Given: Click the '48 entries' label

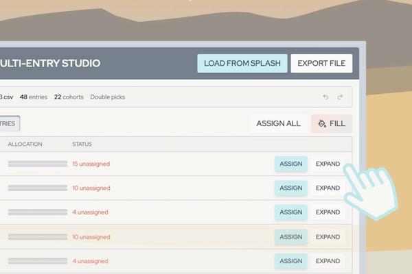Looking at the screenshot, I should [34, 97].
